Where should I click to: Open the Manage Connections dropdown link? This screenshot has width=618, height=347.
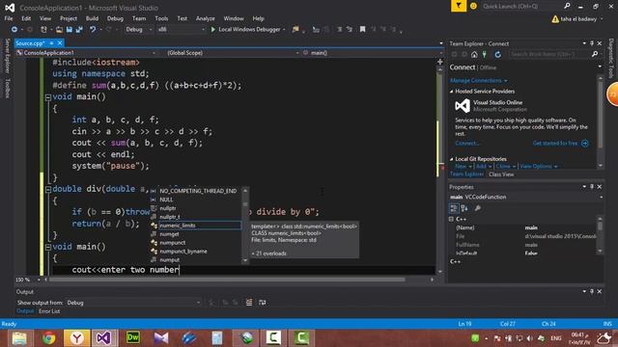click(479, 80)
